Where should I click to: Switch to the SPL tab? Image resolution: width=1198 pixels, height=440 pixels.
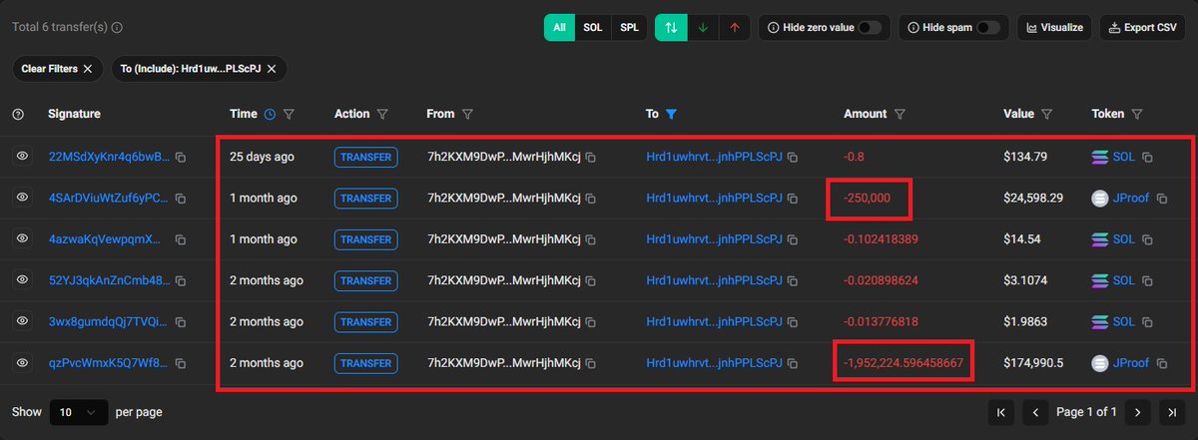[x=629, y=28]
